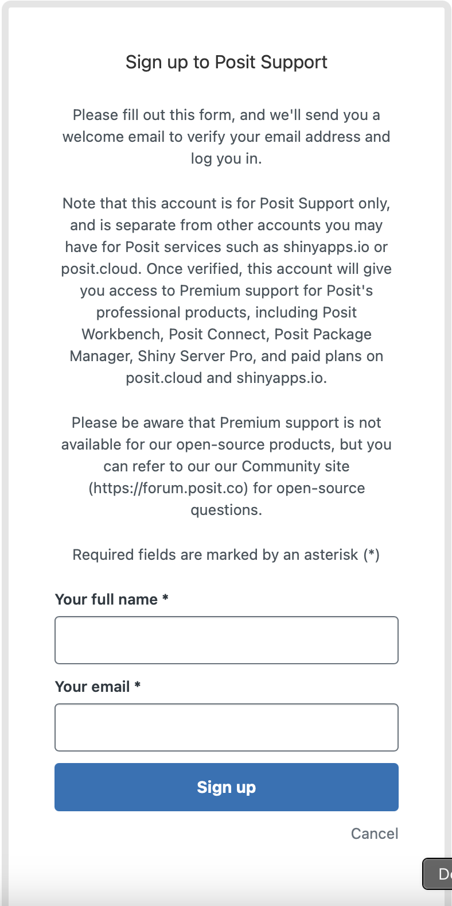
Task: Click the welcome email paragraph text
Action: (226, 137)
